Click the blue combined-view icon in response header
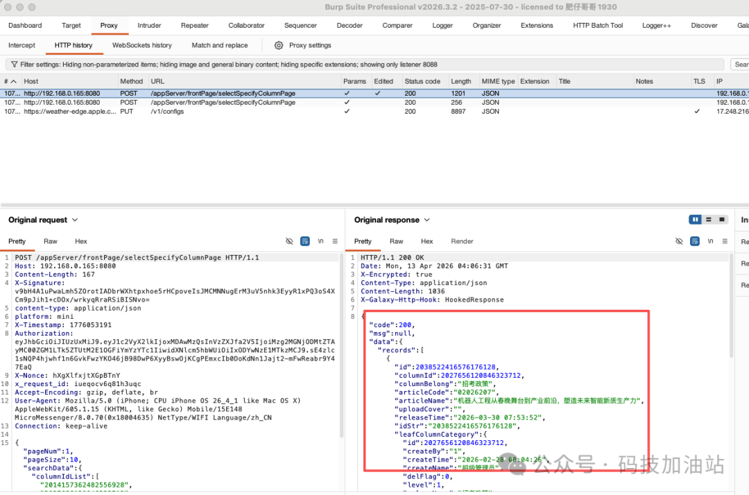Viewport: 749px width, 495px height. (x=695, y=220)
